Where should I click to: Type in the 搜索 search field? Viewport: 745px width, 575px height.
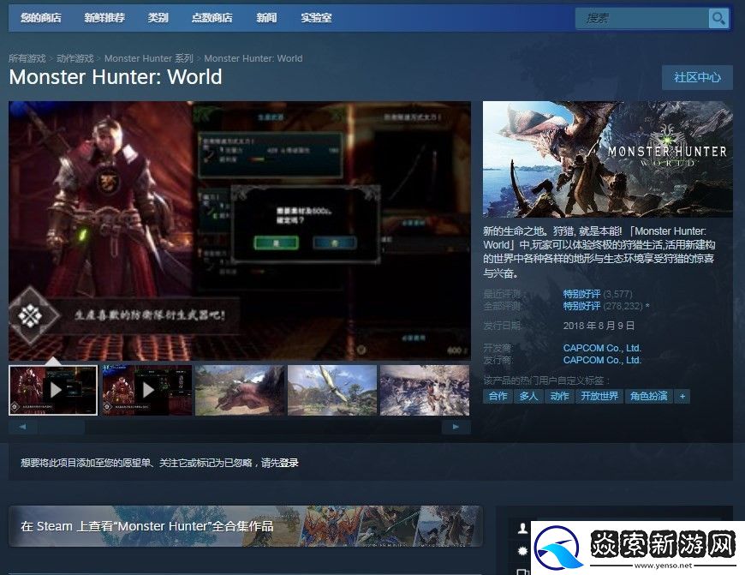(642, 18)
